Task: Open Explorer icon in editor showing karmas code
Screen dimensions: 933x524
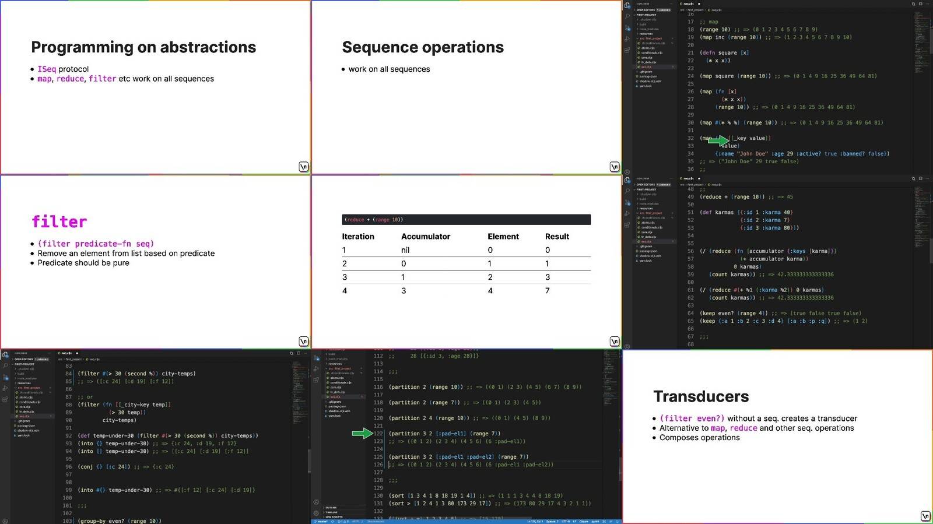Action: [x=627, y=180]
